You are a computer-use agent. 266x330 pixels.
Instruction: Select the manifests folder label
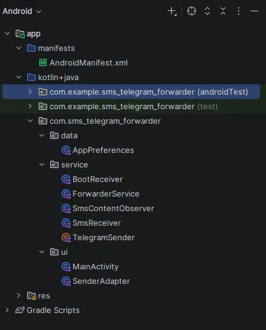56,48
